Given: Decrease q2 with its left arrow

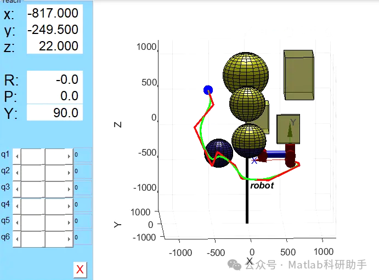Looking at the screenshot, I should click(17, 173).
